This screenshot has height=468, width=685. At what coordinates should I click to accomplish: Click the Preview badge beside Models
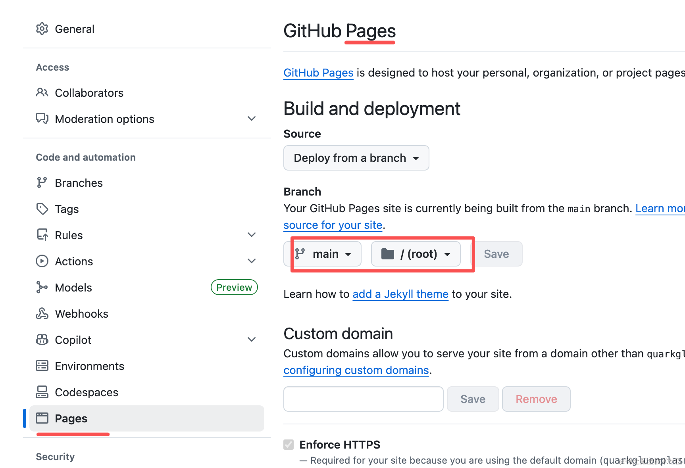[234, 287]
